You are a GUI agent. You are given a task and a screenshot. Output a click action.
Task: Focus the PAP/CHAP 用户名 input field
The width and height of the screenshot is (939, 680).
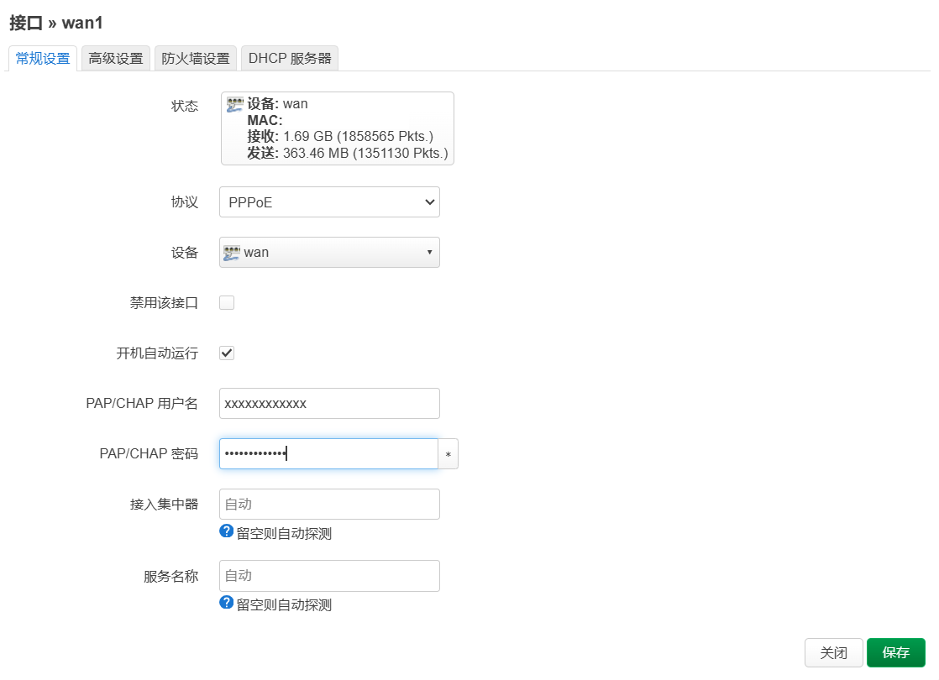[329, 404]
